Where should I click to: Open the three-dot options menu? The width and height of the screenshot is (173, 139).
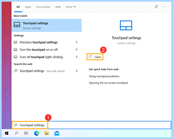tap(165, 7)
